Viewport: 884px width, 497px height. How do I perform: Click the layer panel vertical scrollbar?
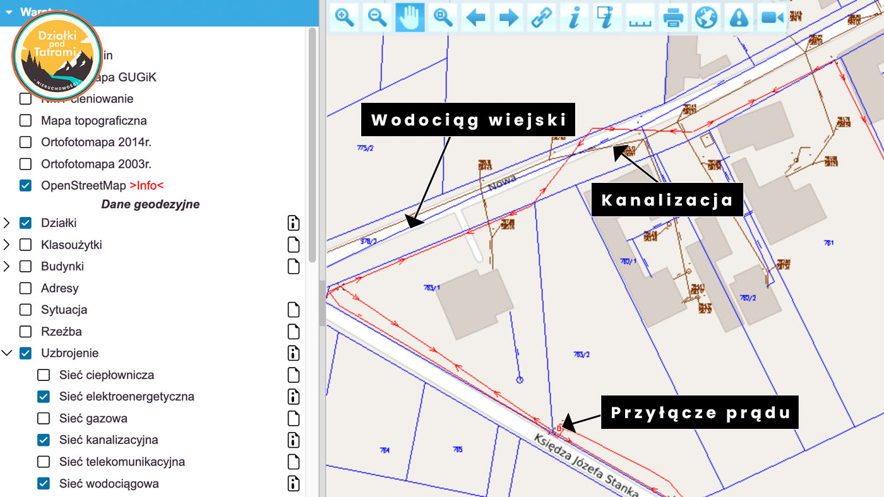point(312,145)
